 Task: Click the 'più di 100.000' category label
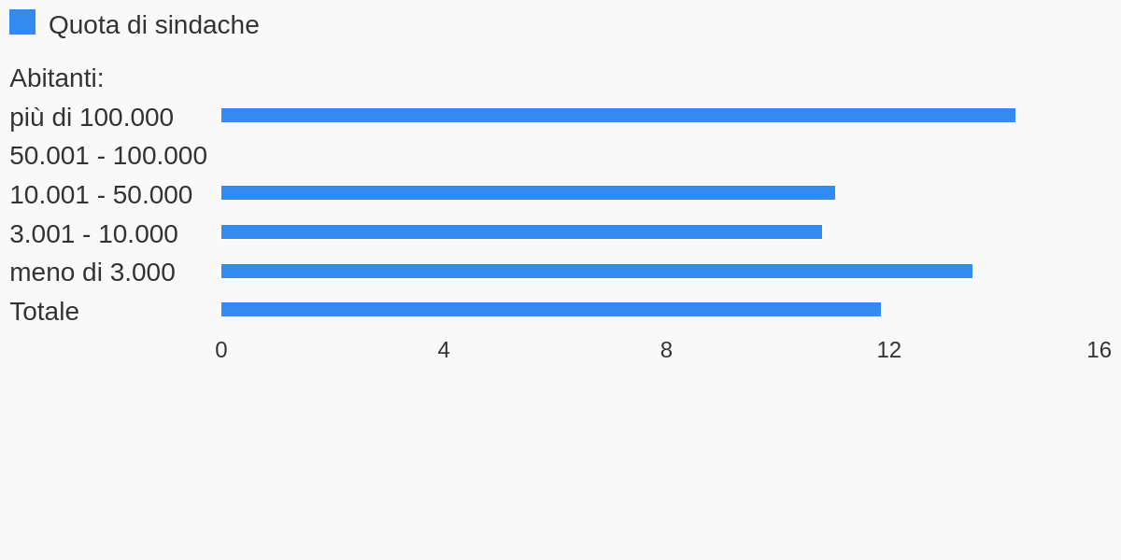(92, 118)
